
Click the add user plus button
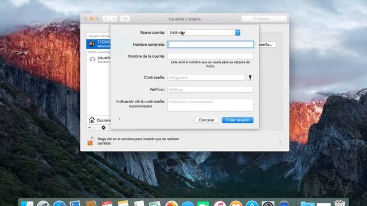click(x=89, y=128)
